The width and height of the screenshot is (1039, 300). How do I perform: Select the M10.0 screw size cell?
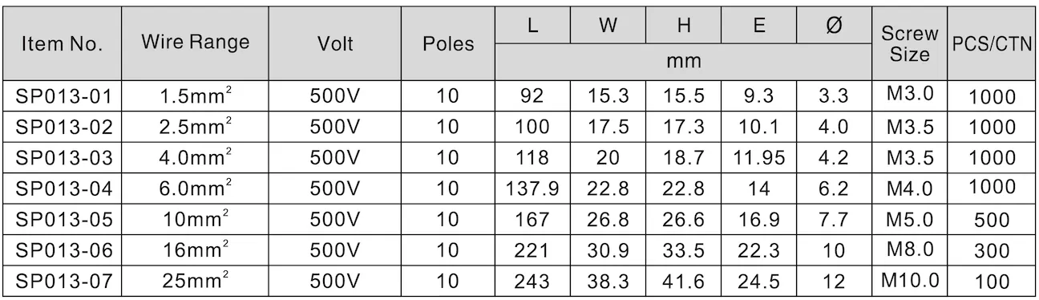(x=909, y=282)
